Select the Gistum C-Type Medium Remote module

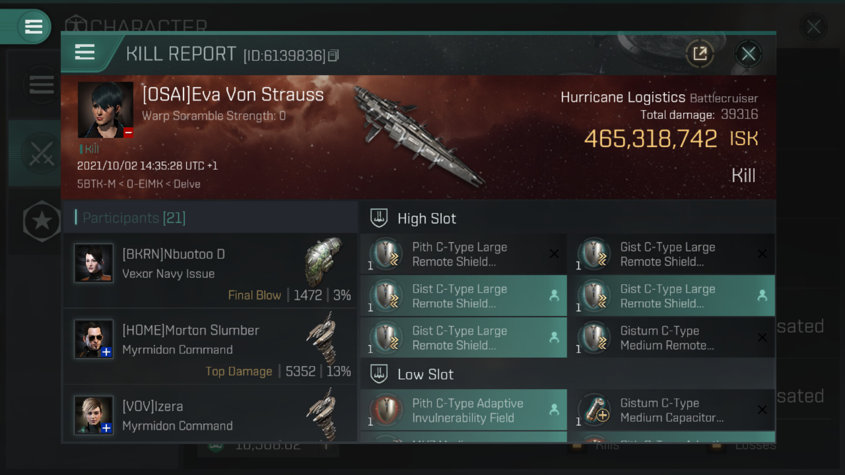tap(671, 337)
